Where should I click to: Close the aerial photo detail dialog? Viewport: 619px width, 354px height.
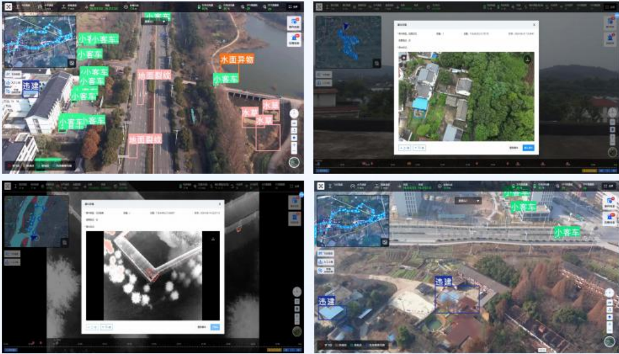[534, 25]
